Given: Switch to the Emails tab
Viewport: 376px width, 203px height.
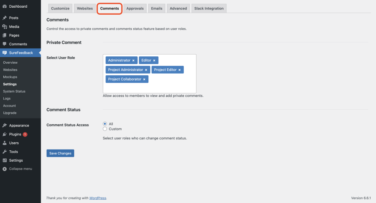Looking at the screenshot, I should click(156, 8).
